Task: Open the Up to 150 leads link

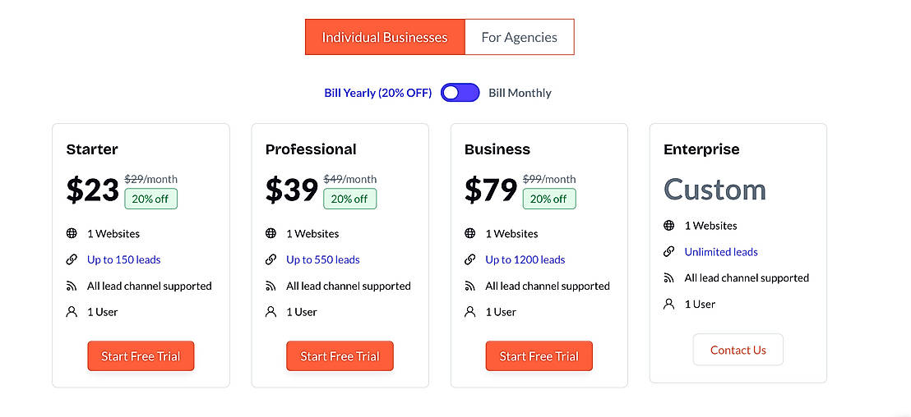Action: coord(123,260)
